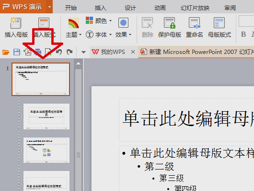Click the Protect Master (保护母版) icon
The width and height of the screenshot is (254, 191).
(170, 23)
